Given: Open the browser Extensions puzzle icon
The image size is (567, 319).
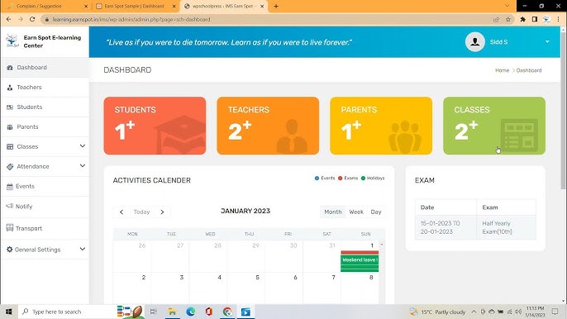Looking at the screenshot, I should click(x=522, y=20).
